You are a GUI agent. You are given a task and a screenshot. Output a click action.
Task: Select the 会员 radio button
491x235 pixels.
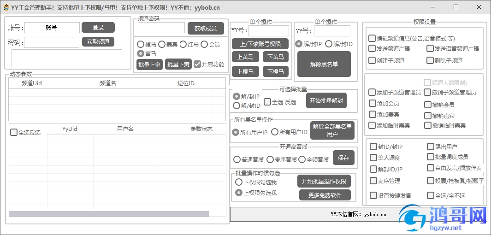point(204,44)
